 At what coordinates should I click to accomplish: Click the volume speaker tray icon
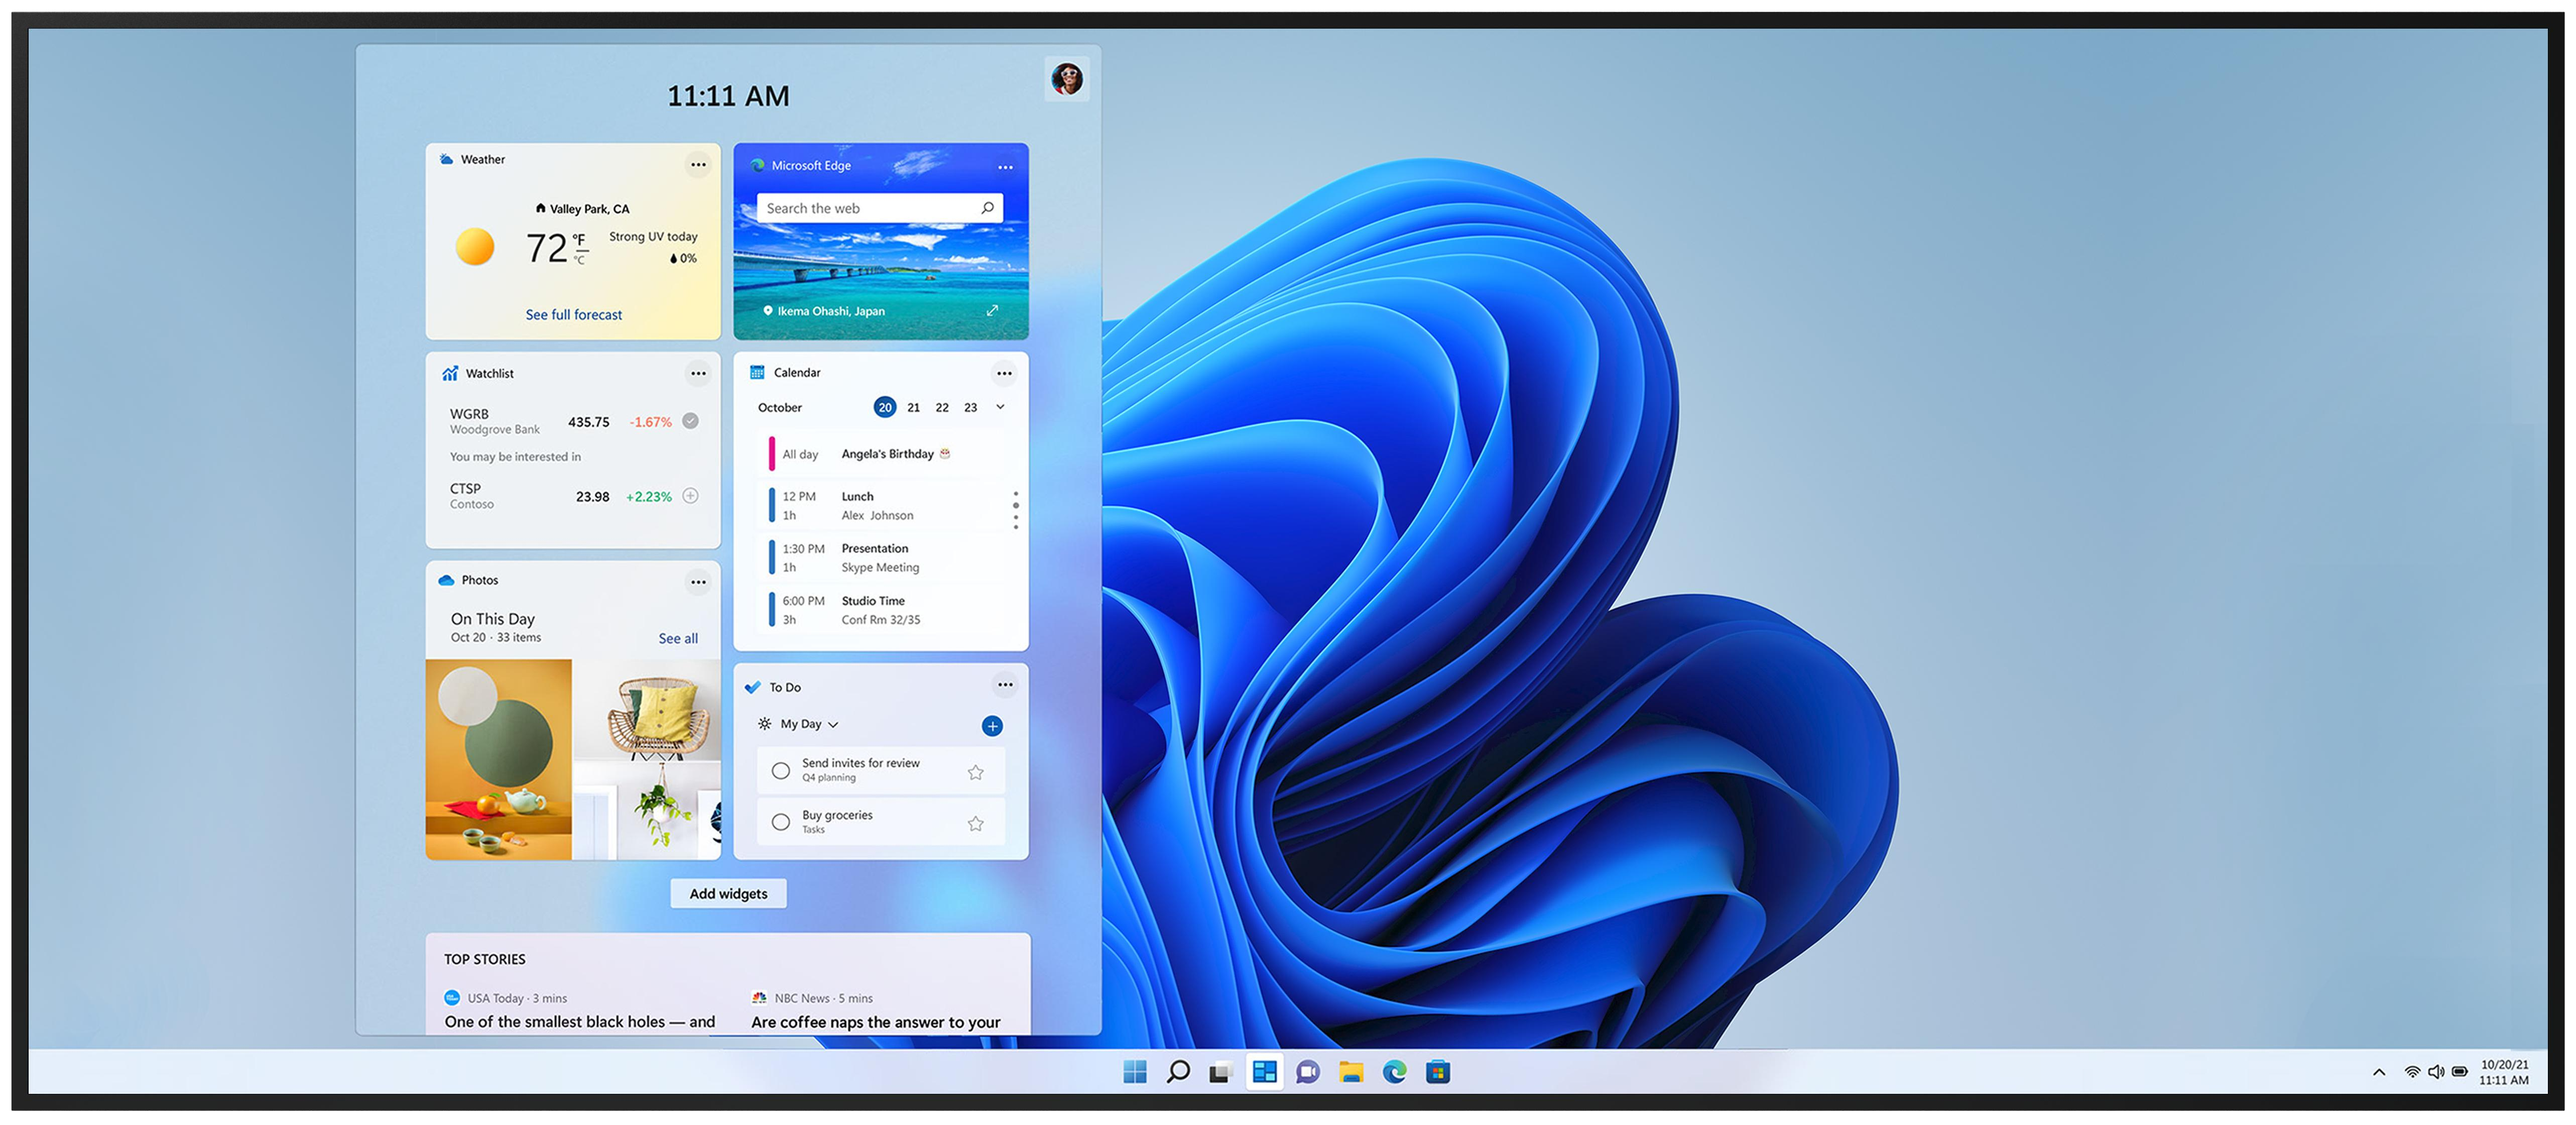coord(2436,1072)
